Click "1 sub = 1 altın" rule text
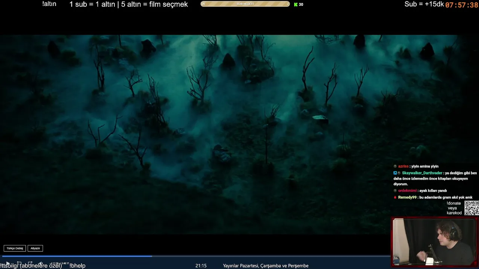This screenshot has height=269, width=479. tap(93, 4)
